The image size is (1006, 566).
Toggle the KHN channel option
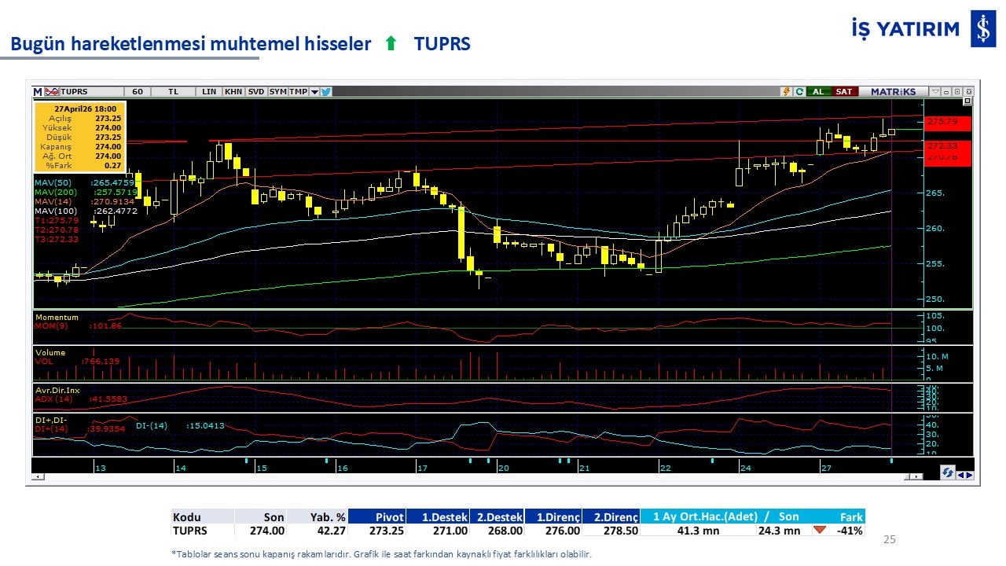[233, 92]
